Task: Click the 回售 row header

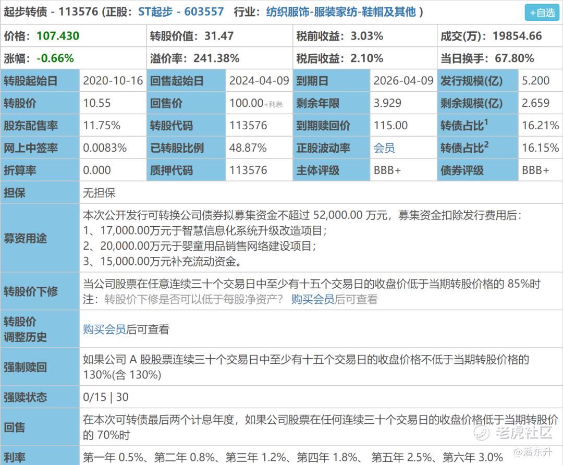Action: tap(40, 427)
